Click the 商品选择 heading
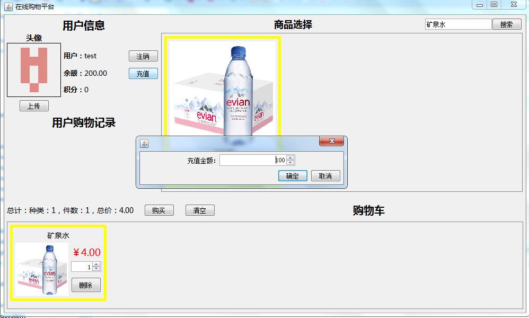 (x=293, y=24)
